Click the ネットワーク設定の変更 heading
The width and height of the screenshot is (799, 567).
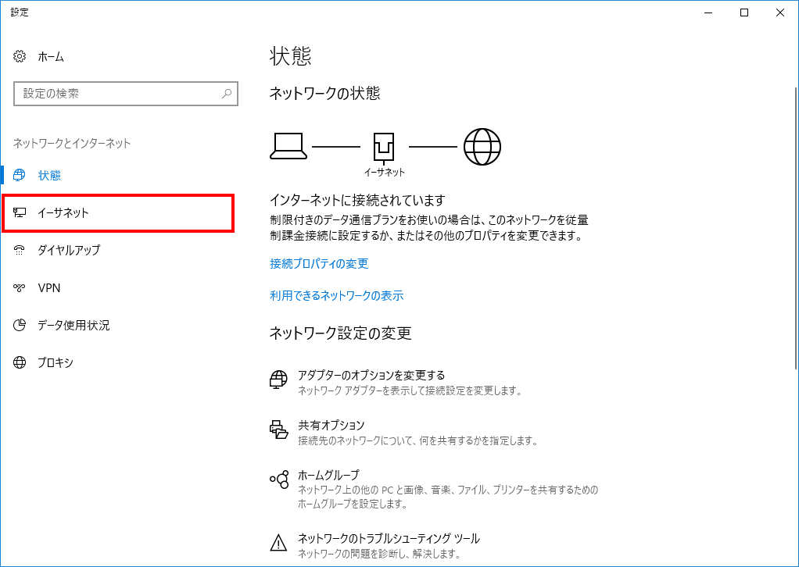pyautogui.click(x=340, y=333)
